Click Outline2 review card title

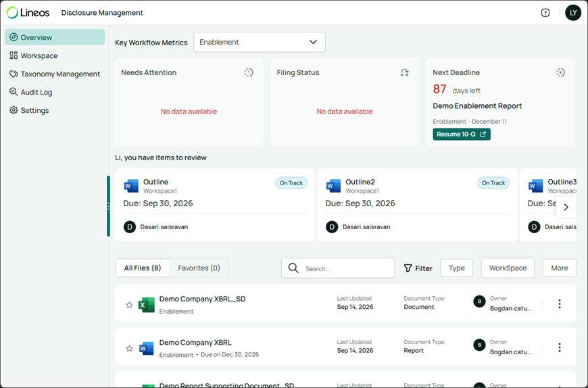(x=360, y=182)
